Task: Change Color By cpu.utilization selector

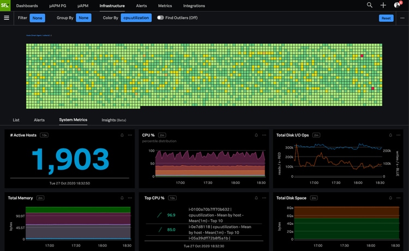Action: point(136,17)
